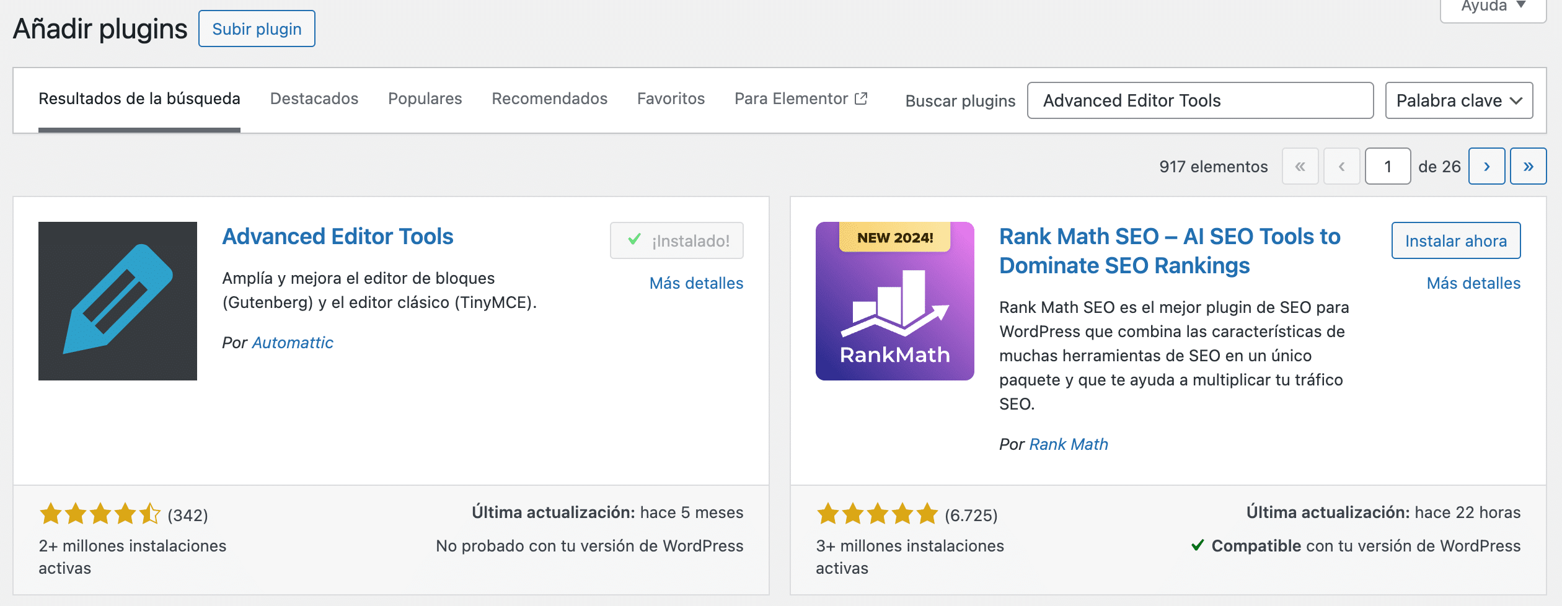Click the Automattic author link

(293, 343)
